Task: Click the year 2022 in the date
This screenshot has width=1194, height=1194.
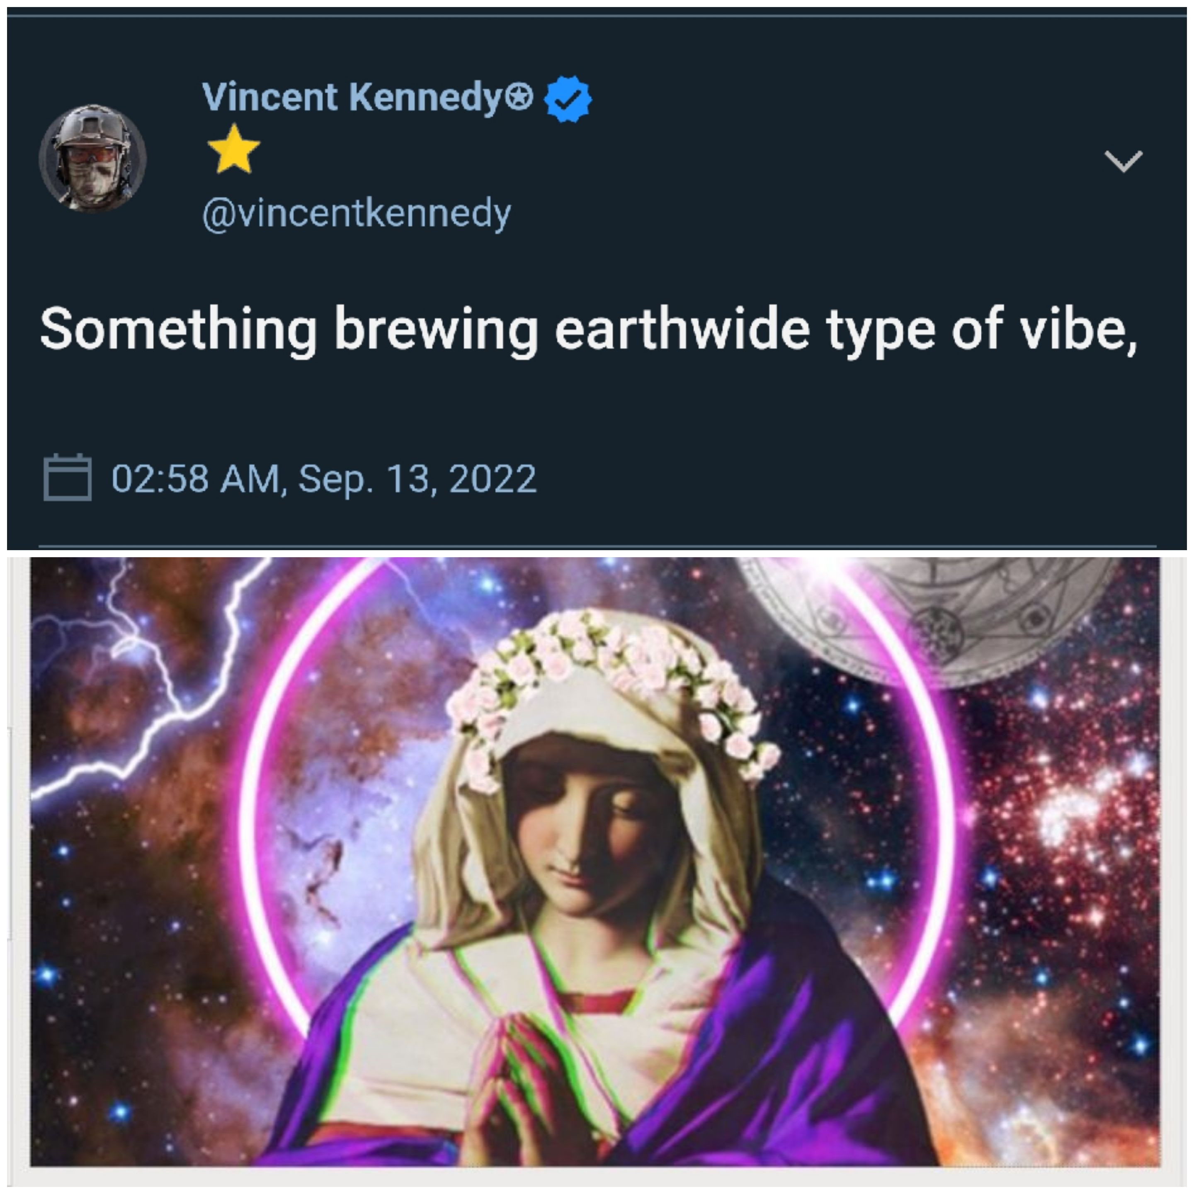Action: point(493,479)
